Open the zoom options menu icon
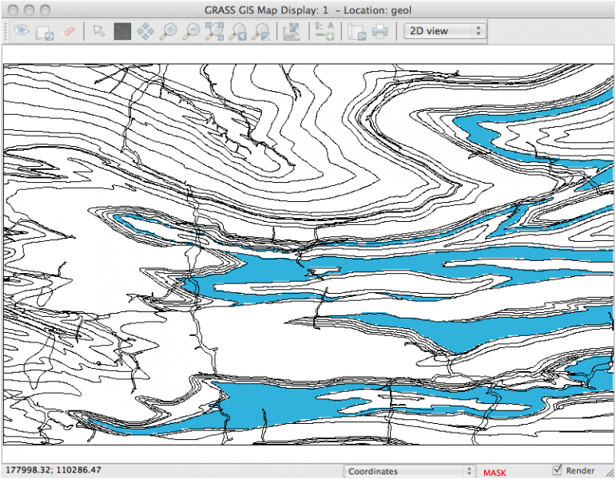Screen dimensions: 616x479 pos(260,32)
